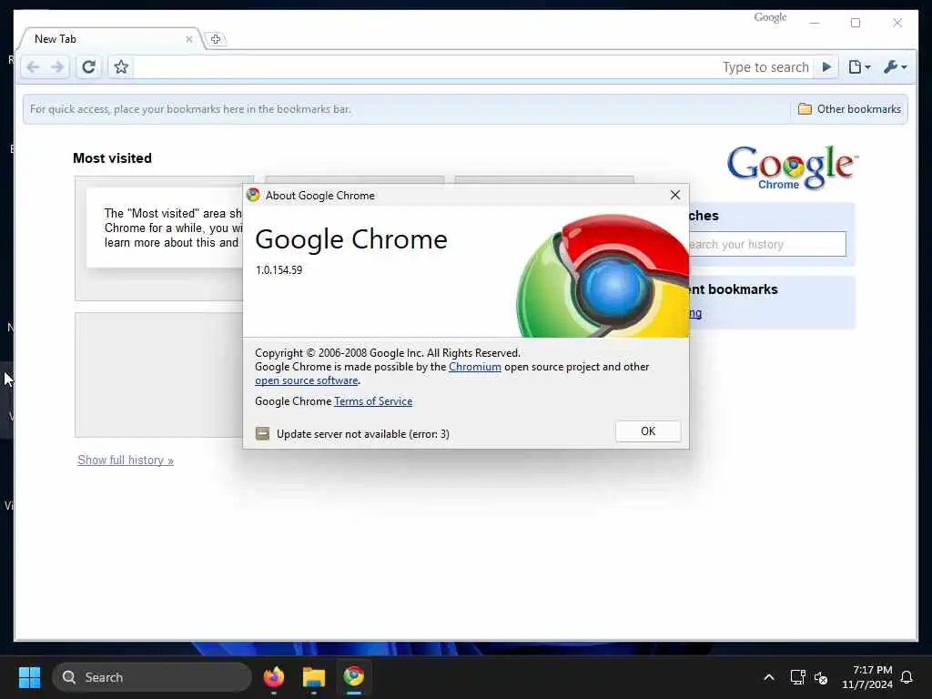Click the Go arrow beside the search box

826,66
